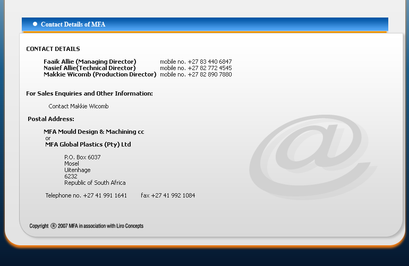Select the 'CONTACT DETAILS' heading

pyautogui.click(x=53, y=49)
